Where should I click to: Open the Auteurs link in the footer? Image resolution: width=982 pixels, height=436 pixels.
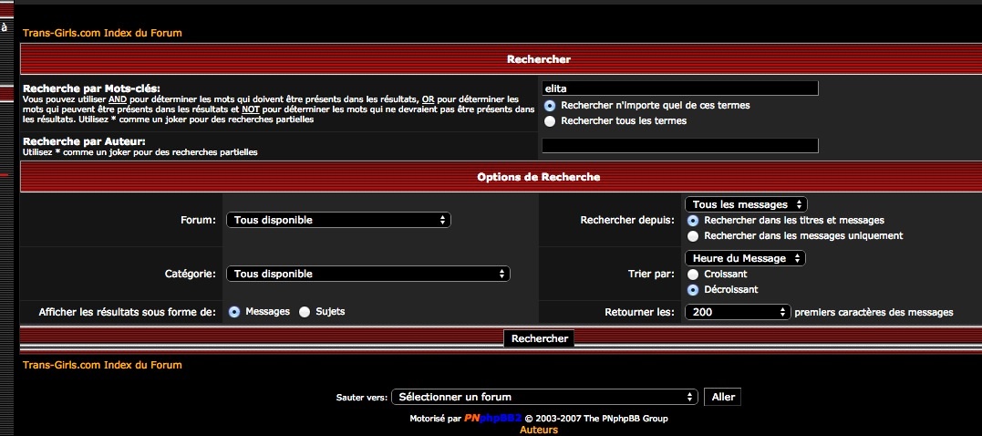539,430
